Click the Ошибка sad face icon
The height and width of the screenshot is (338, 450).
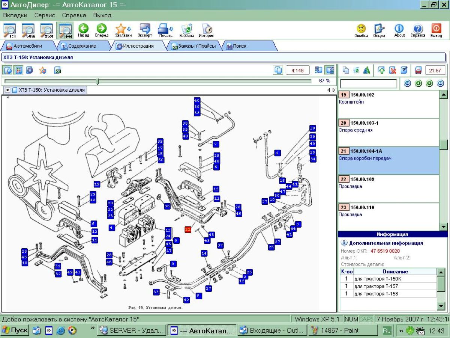coord(361,29)
